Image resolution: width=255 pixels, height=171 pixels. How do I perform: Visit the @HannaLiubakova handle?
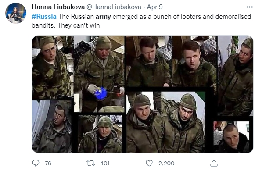click(x=114, y=7)
